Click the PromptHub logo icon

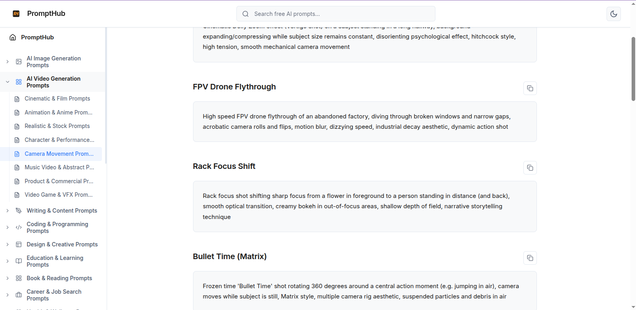tap(16, 14)
